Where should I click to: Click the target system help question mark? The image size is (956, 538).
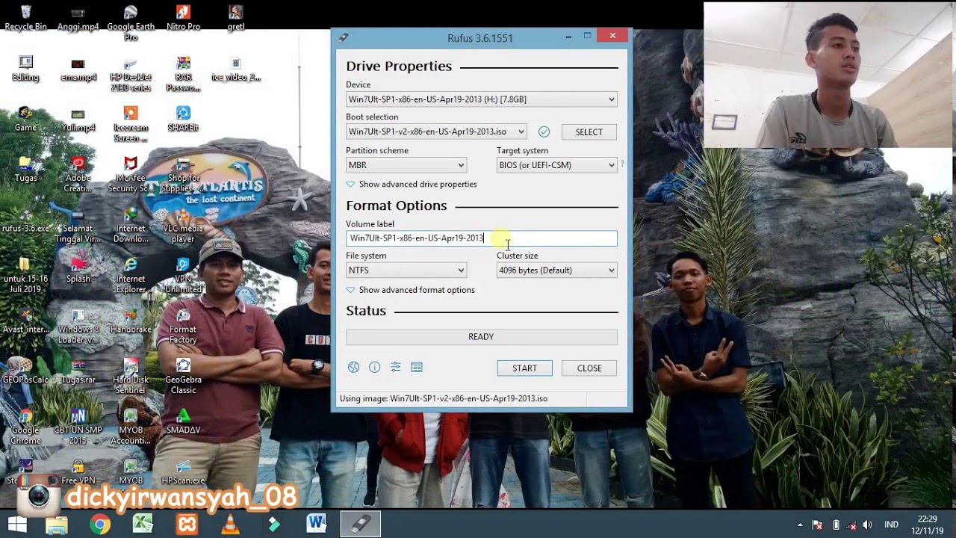(x=621, y=164)
